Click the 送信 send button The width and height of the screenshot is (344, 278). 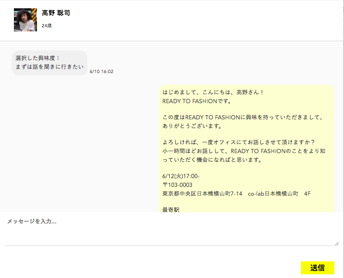click(x=317, y=268)
